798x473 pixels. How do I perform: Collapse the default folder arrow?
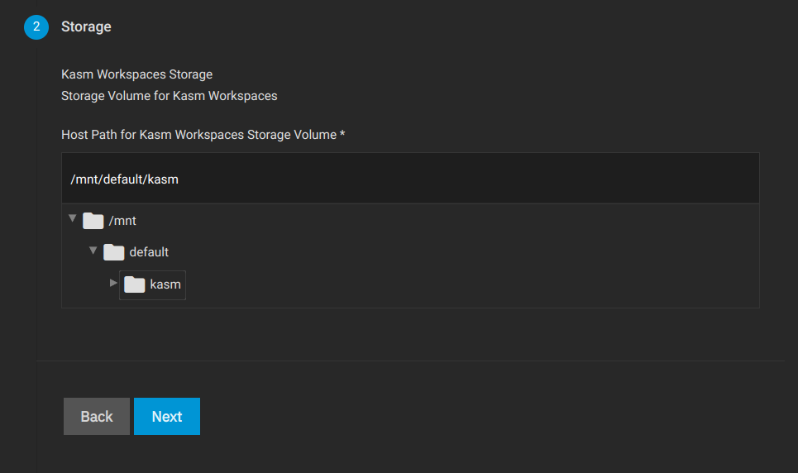coord(93,250)
